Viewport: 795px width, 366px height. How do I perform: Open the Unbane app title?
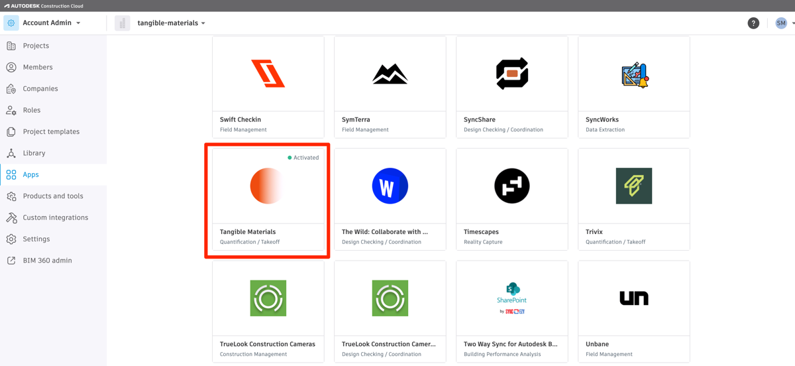tap(597, 344)
